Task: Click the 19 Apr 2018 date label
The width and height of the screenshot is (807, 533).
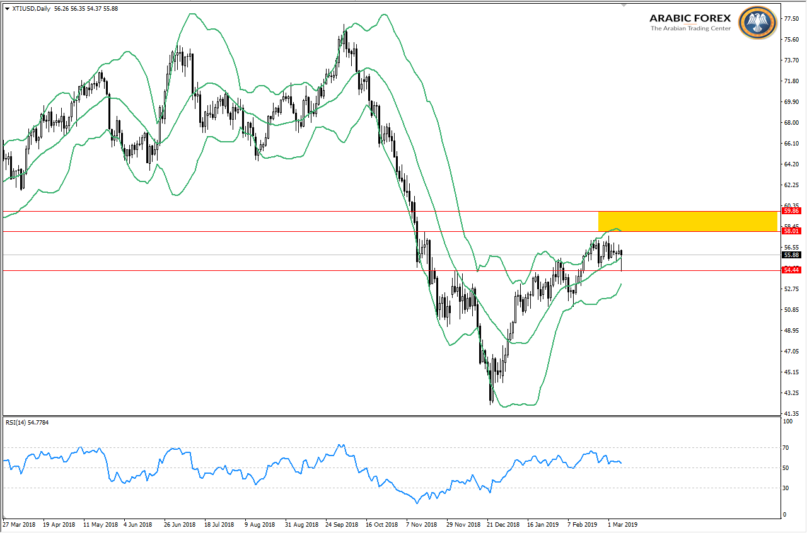Action: point(59,524)
